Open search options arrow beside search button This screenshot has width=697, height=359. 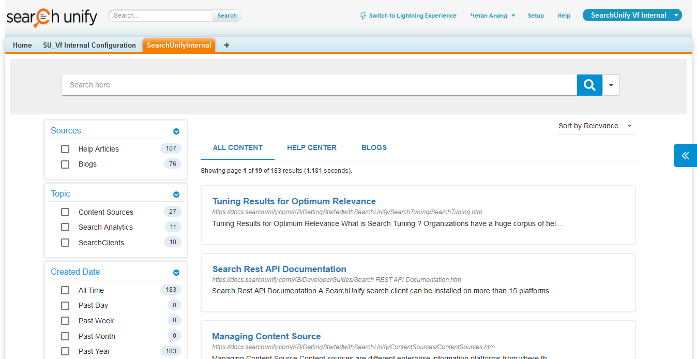611,85
